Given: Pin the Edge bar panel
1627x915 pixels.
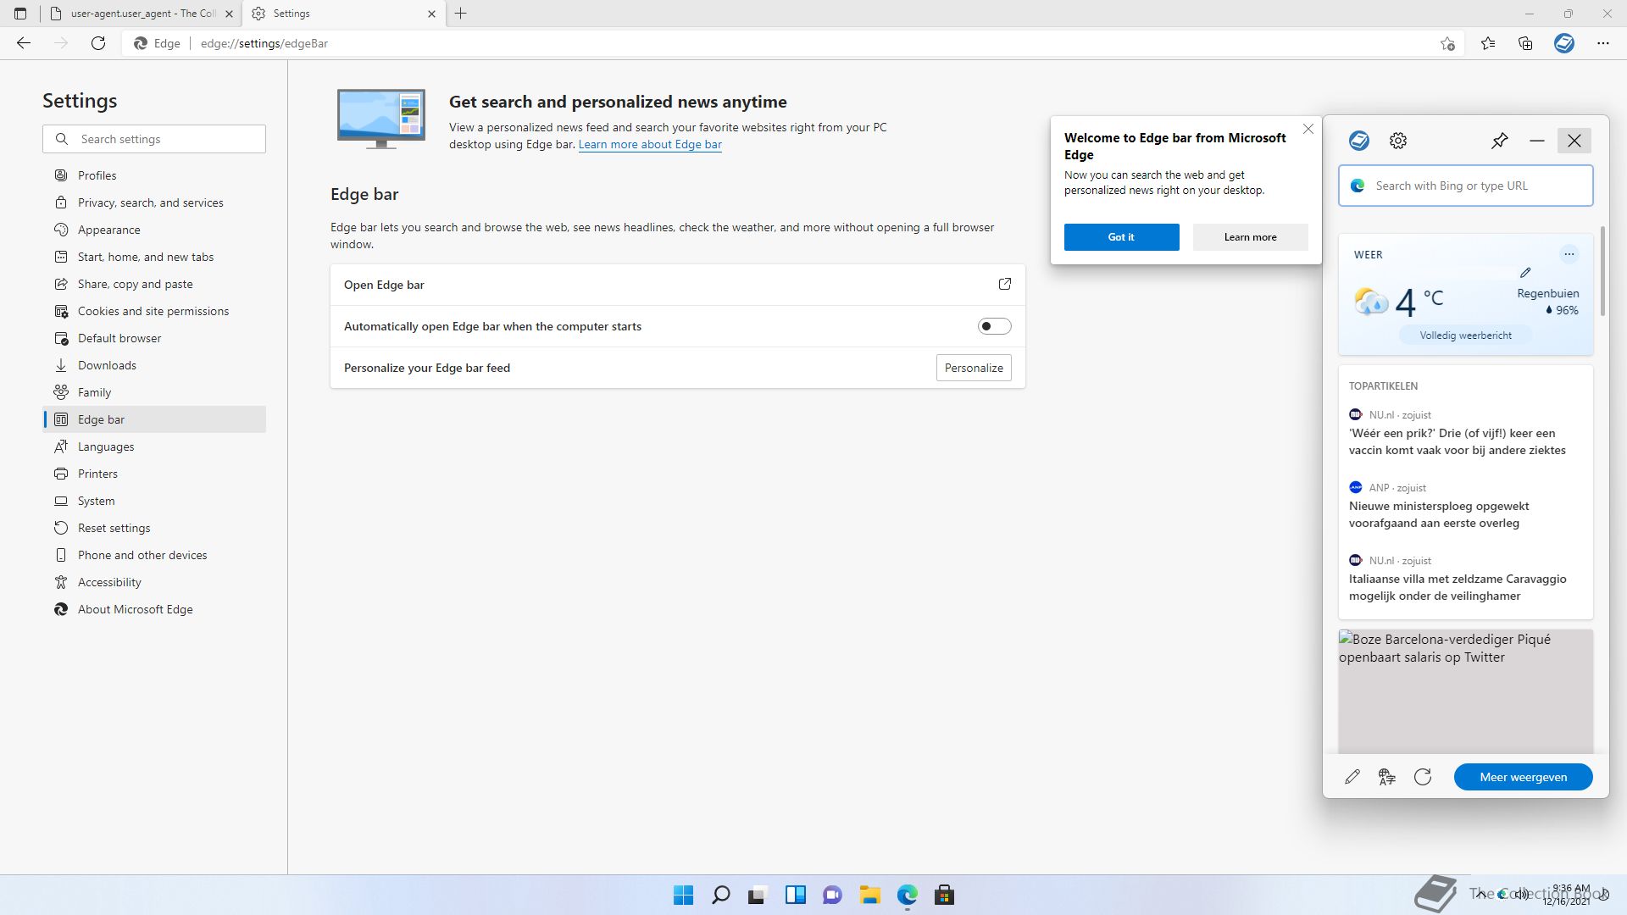Looking at the screenshot, I should point(1500,141).
